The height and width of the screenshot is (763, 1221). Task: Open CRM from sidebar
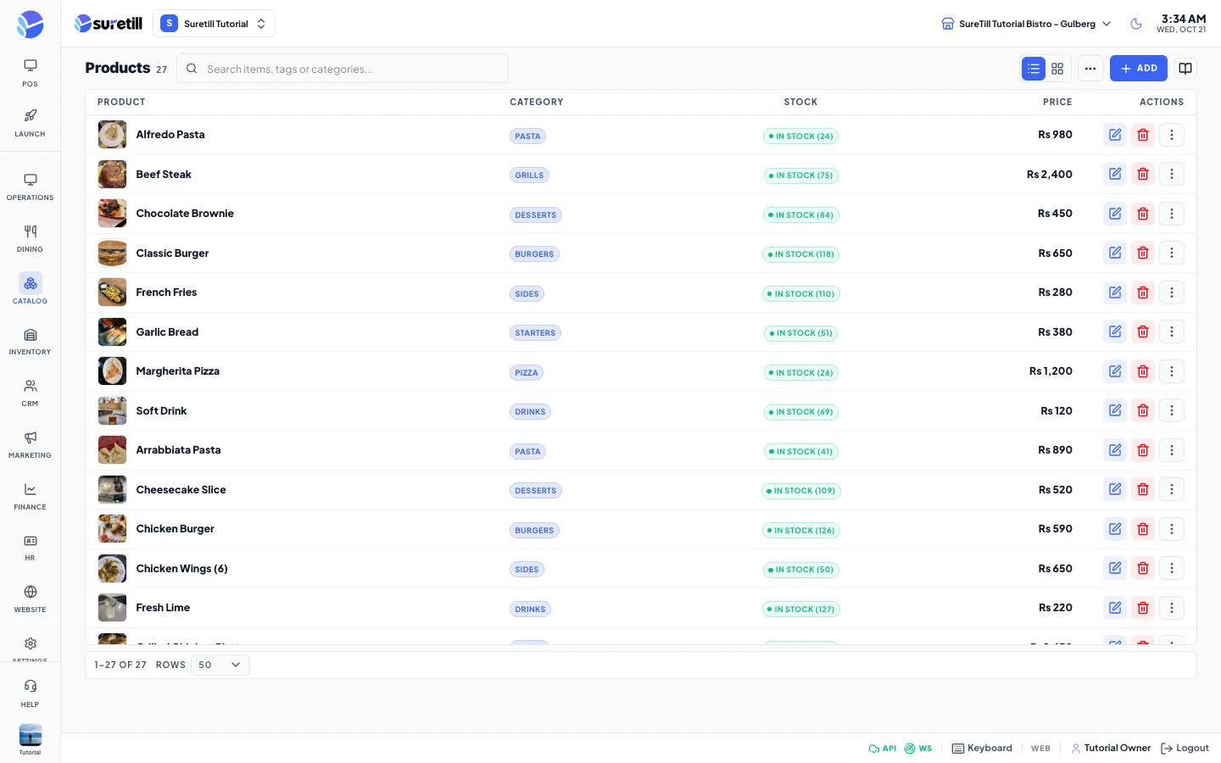(x=30, y=393)
